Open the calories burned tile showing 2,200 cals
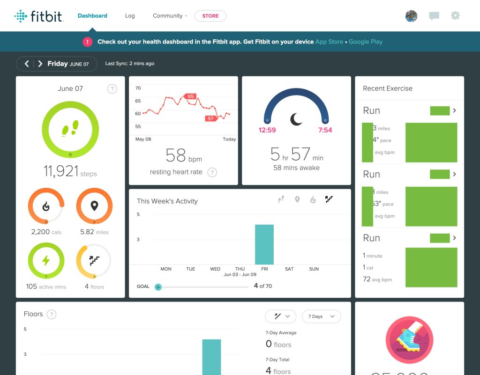 click(46, 206)
